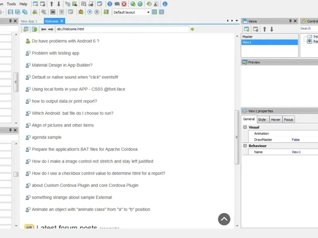Collapse the Visual property group
The height and width of the screenshot is (238, 318).
tap(245, 127)
